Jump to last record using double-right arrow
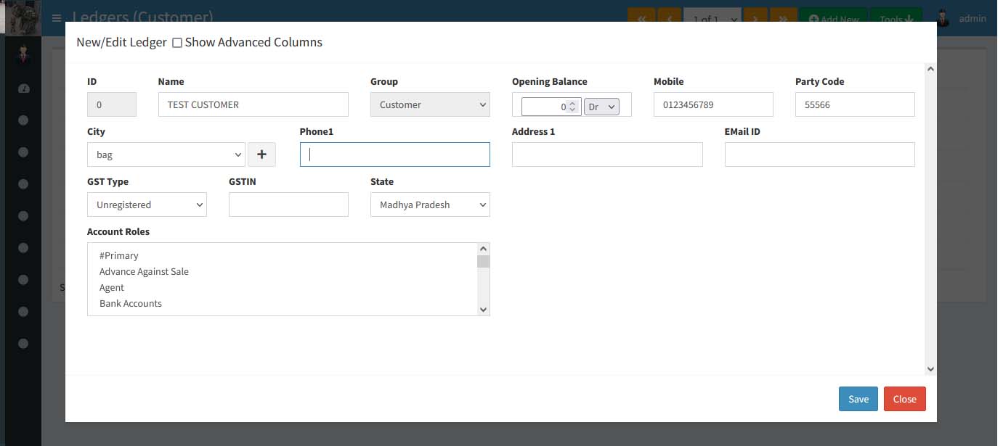The image size is (1003, 446). pyautogui.click(x=783, y=19)
